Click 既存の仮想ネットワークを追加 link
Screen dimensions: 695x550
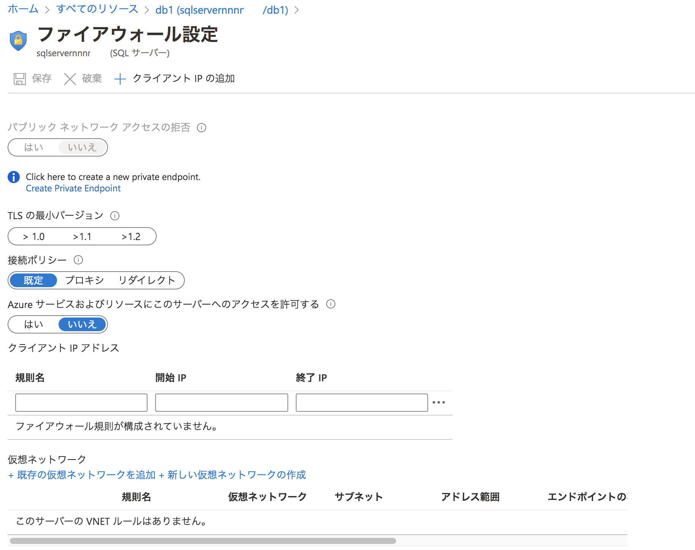82,475
